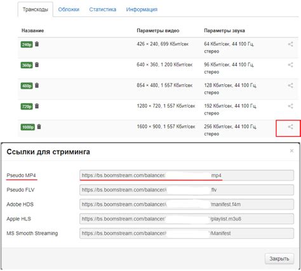Click the 192 Кбит/сек audio cell
Viewport: 301px width, 271px height.
[x=231, y=110]
